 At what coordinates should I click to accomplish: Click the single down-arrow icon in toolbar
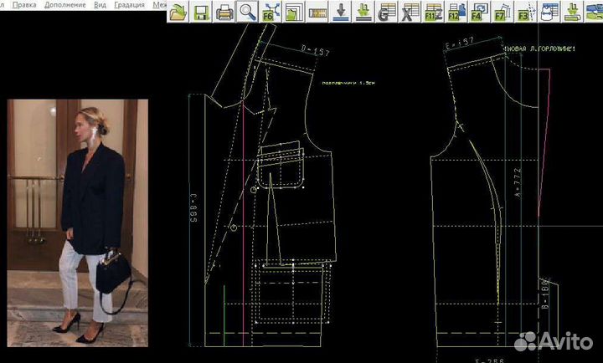point(341,12)
